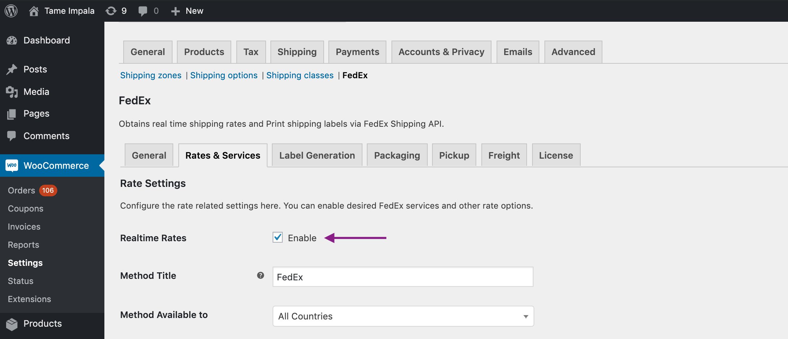Open the License tab
Viewport: 788px width, 339px height.
pos(556,155)
